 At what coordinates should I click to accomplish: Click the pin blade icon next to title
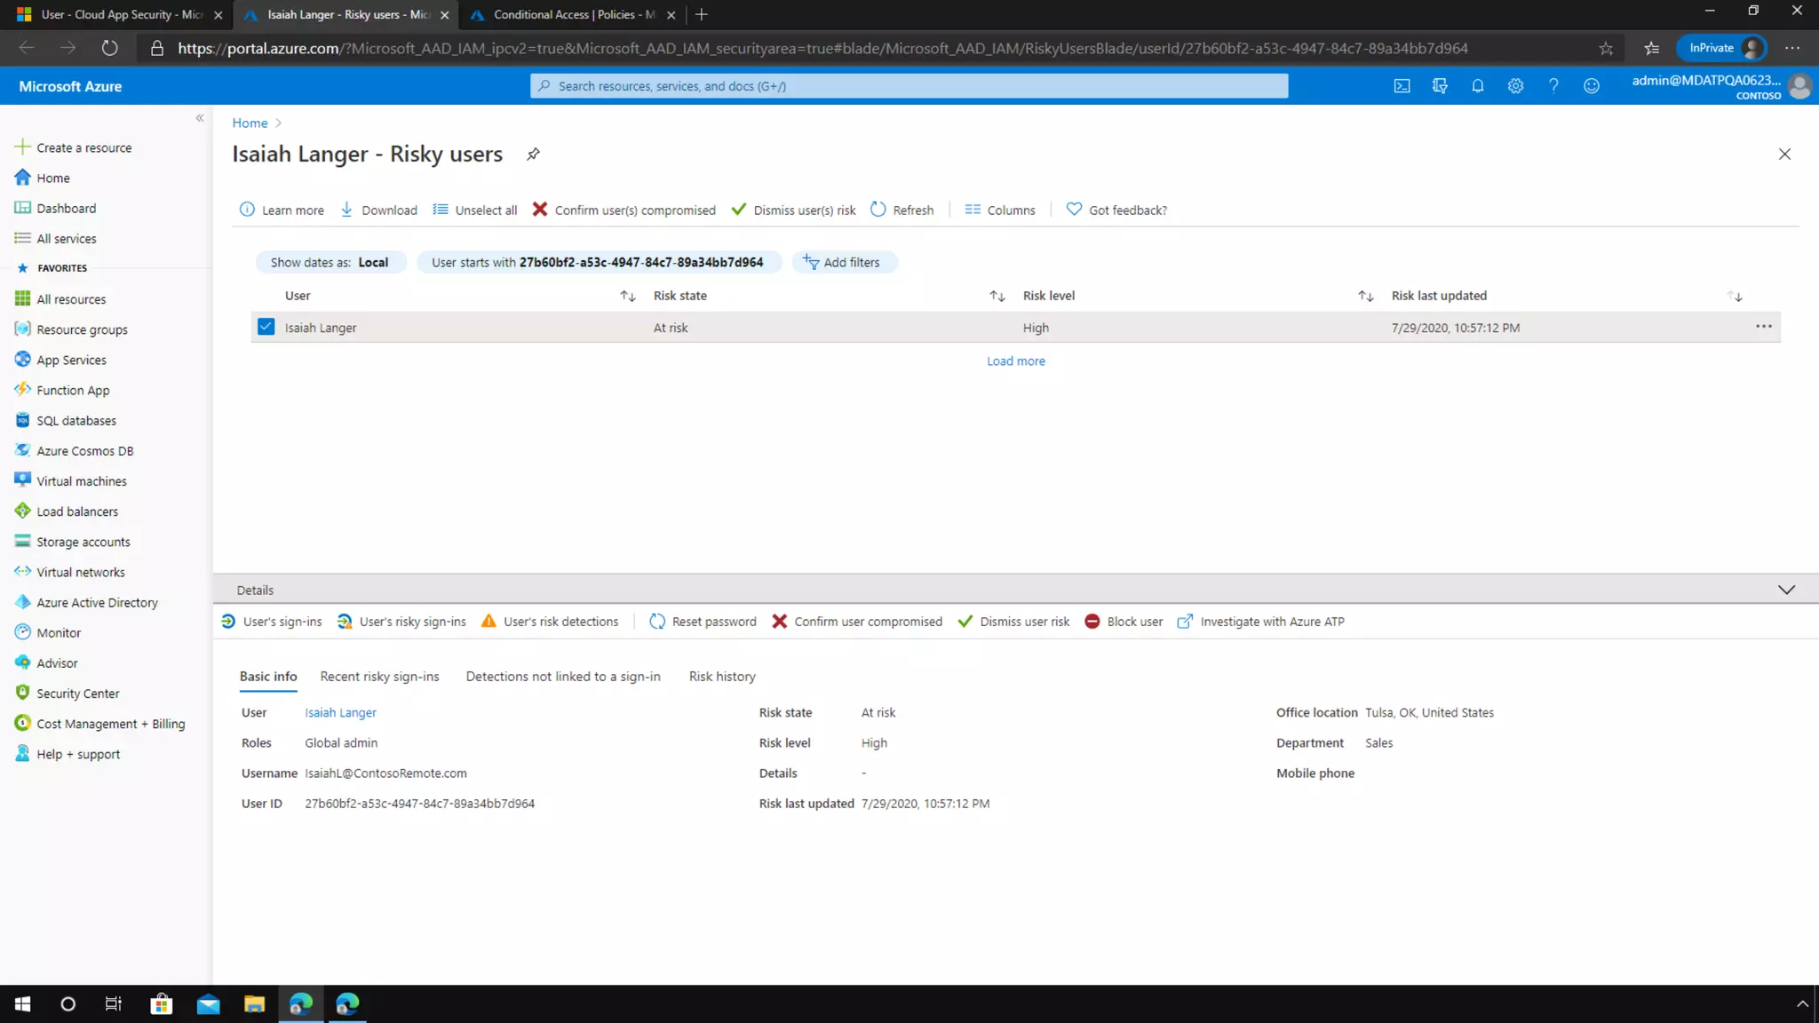coord(533,155)
